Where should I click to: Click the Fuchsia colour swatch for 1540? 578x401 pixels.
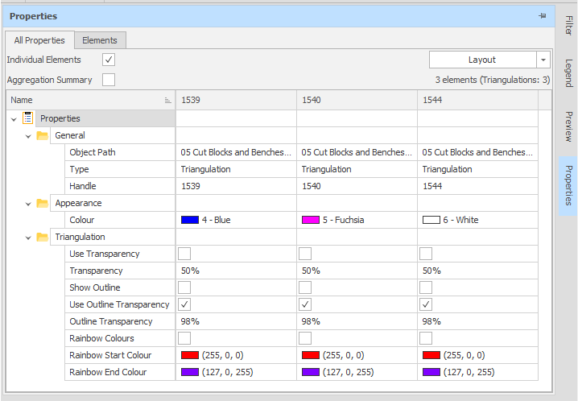pyautogui.click(x=310, y=220)
